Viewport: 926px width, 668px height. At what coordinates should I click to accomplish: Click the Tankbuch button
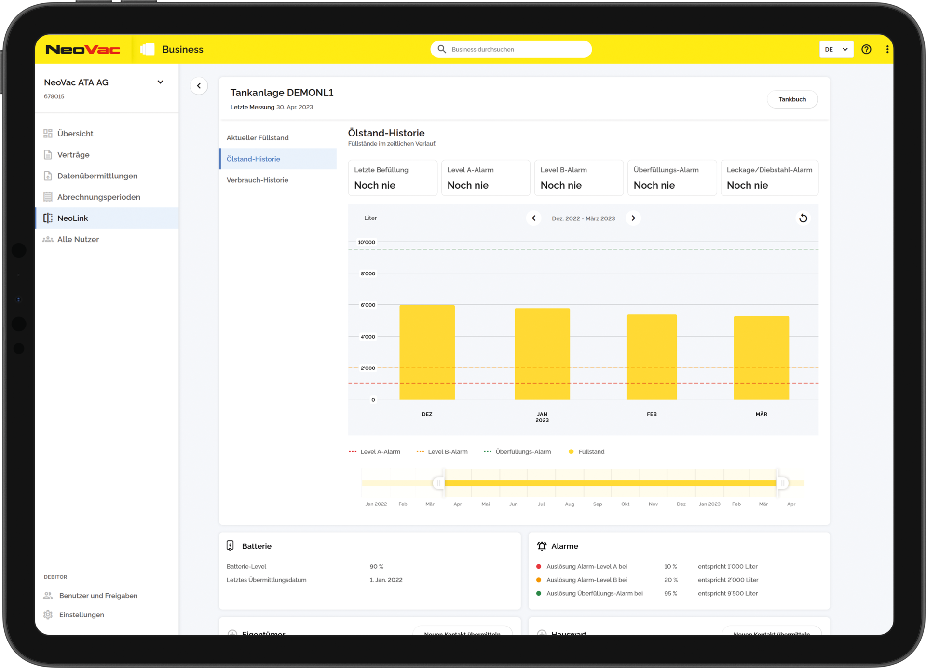coord(792,99)
